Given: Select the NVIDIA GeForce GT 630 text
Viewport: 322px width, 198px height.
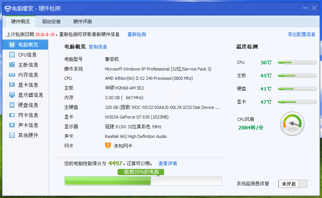Looking at the screenshot, I should pyautogui.click(x=137, y=117).
